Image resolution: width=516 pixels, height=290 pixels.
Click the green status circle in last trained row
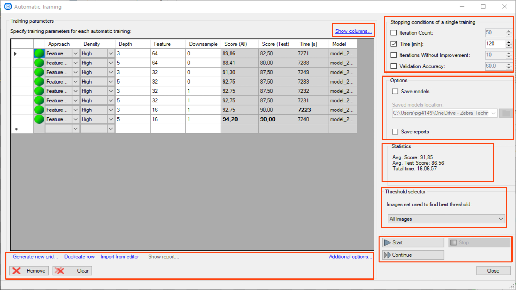coord(39,119)
